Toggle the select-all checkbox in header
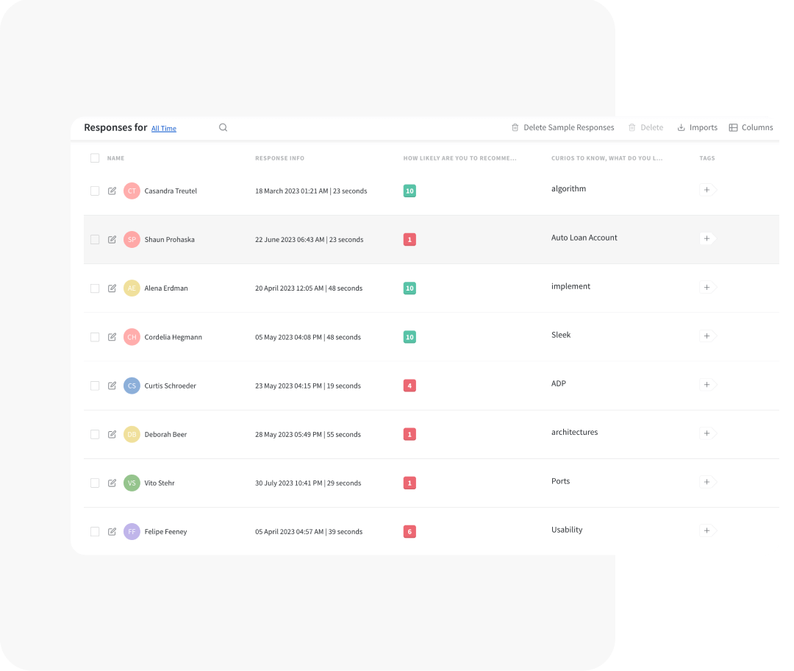The height and width of the screenshot is (671, 794). coord(95,158)
